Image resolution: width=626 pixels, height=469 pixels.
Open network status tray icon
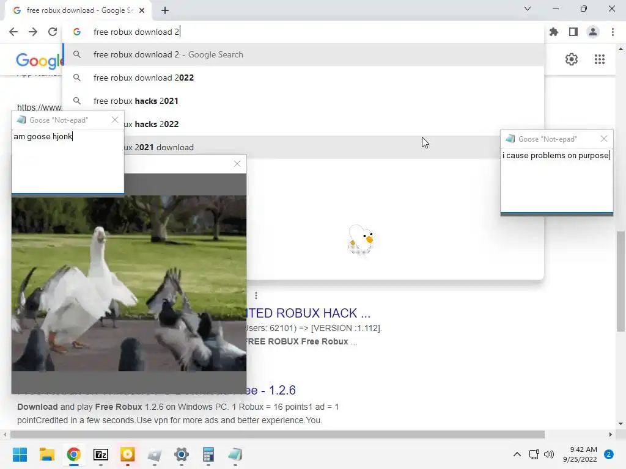(x=534, y=454)
